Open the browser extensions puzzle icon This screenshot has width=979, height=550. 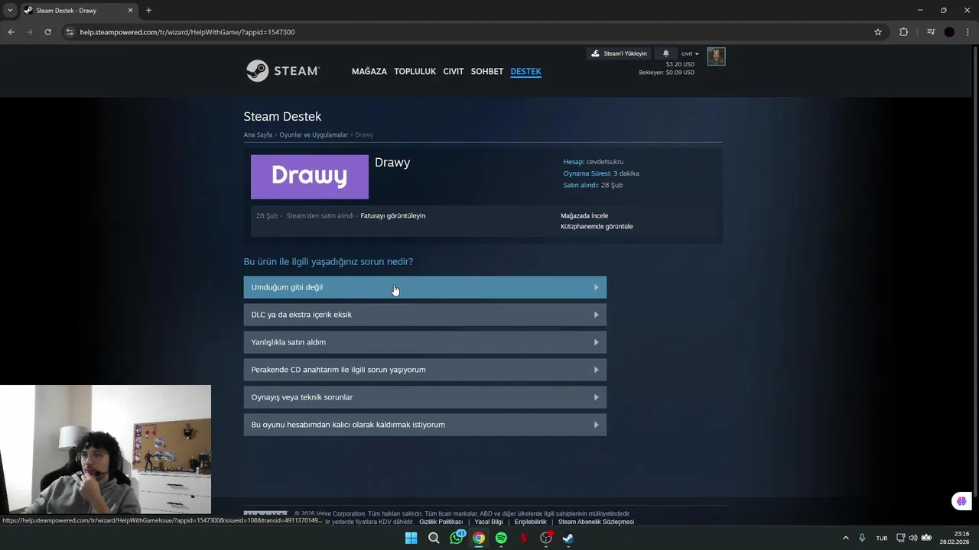[x=904, y=32]
